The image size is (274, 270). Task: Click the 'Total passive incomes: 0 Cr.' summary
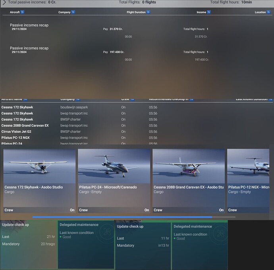(x=32, y=2)
